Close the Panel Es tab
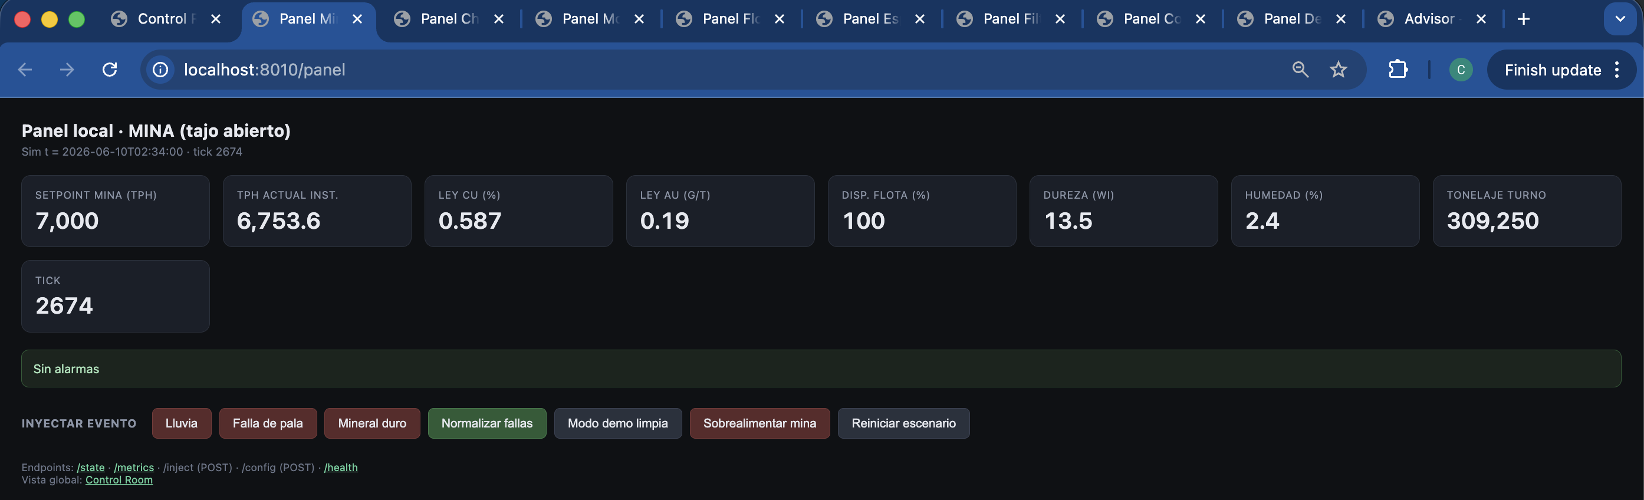1644x500 pixels. tap(920, 19)
